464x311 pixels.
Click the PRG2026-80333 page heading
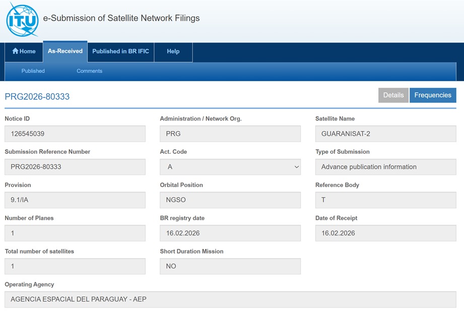[37, 97]
